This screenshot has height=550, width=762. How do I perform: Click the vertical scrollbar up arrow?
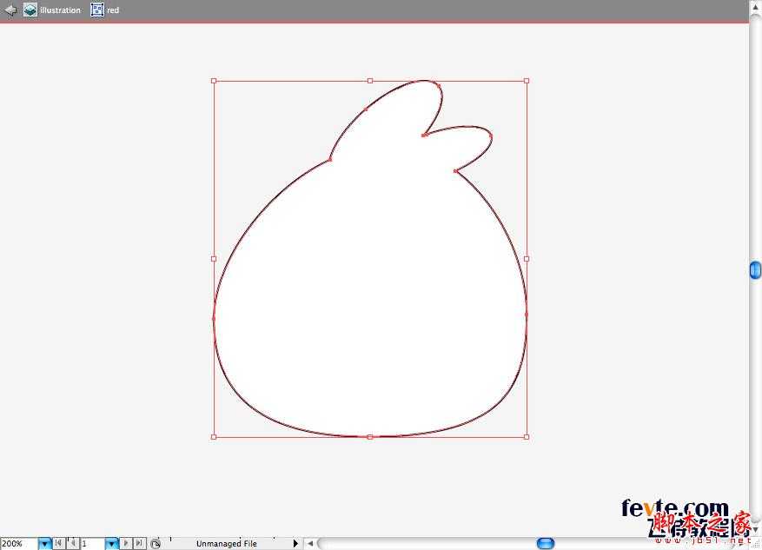tap(755, 7)
